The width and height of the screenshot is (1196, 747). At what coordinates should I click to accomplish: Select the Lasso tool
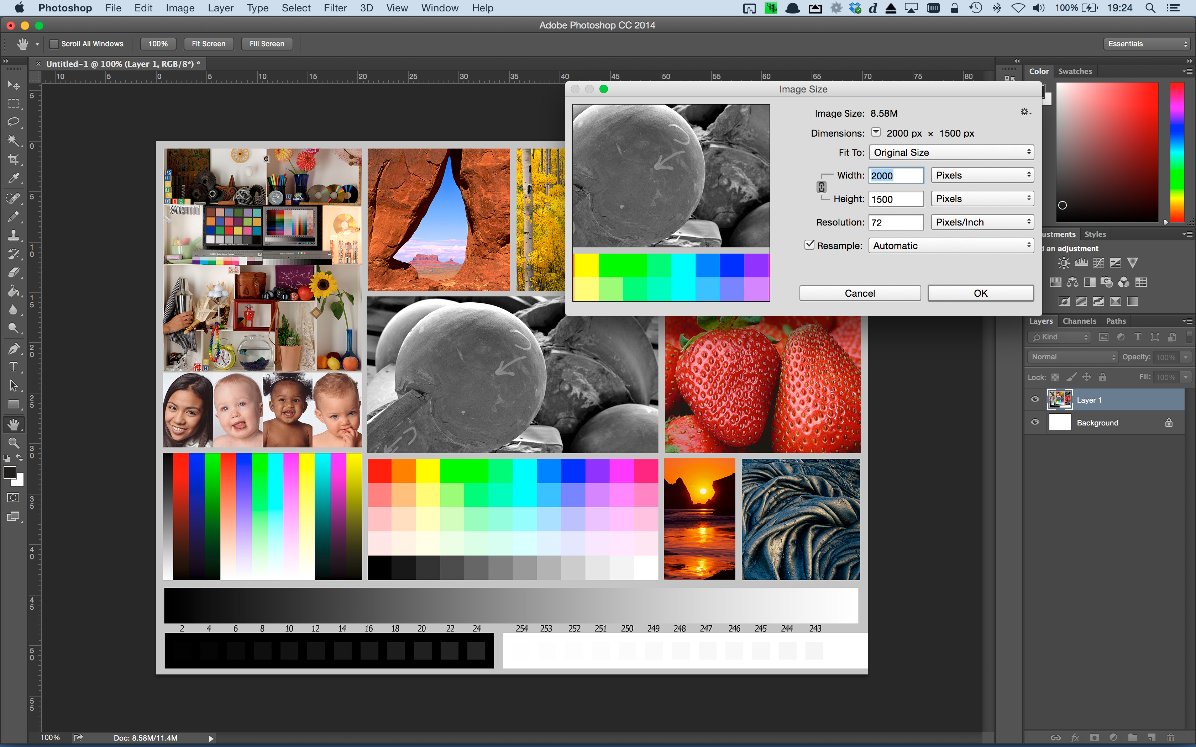[x=12, y=121]
